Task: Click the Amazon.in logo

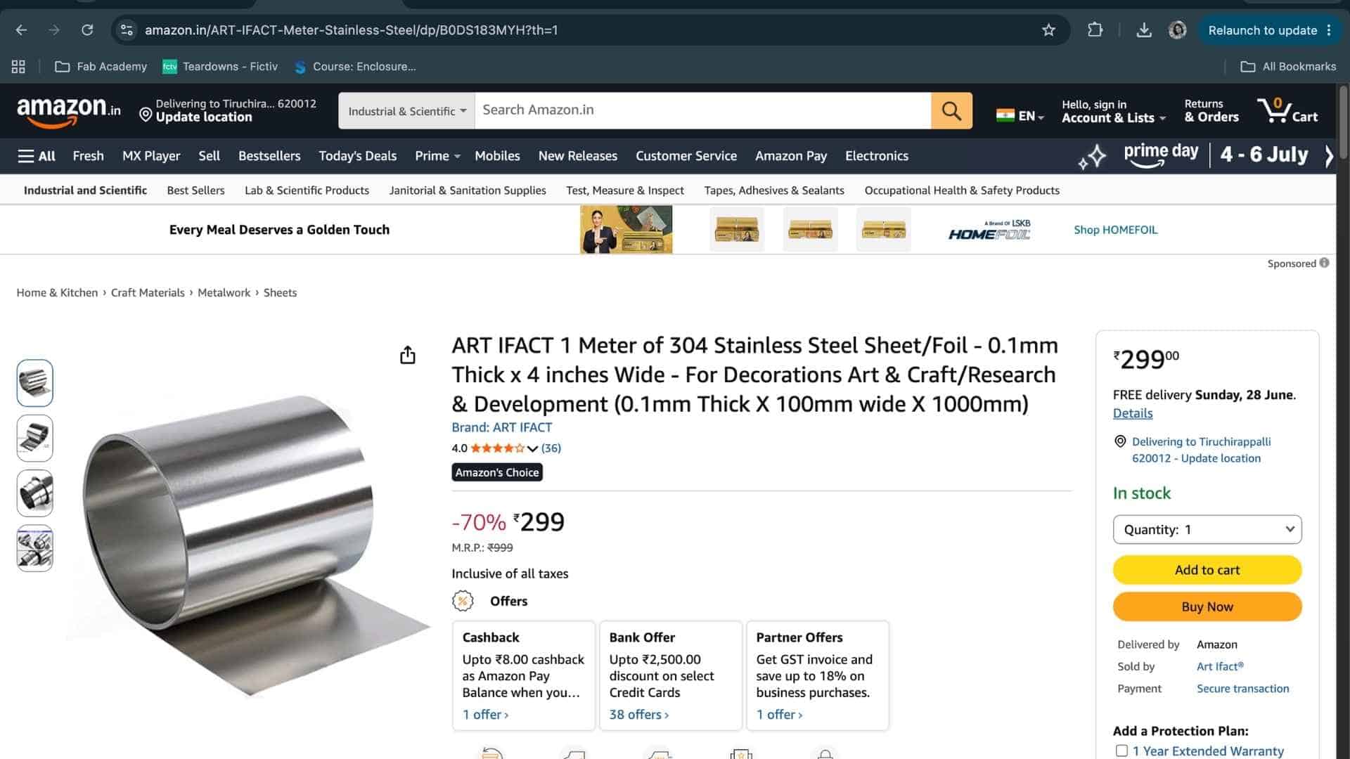Action: coord(68,111)
